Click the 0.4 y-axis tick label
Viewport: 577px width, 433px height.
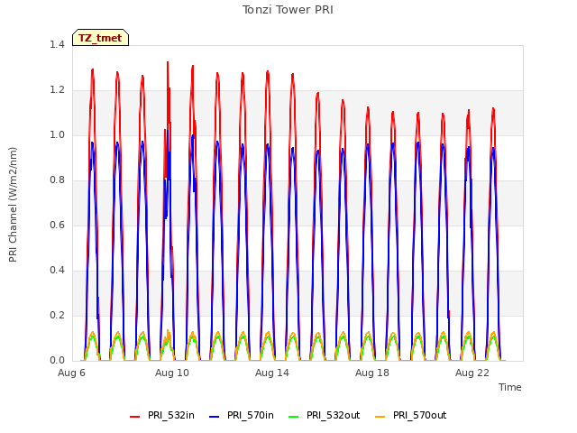click(x=57, y=271)
